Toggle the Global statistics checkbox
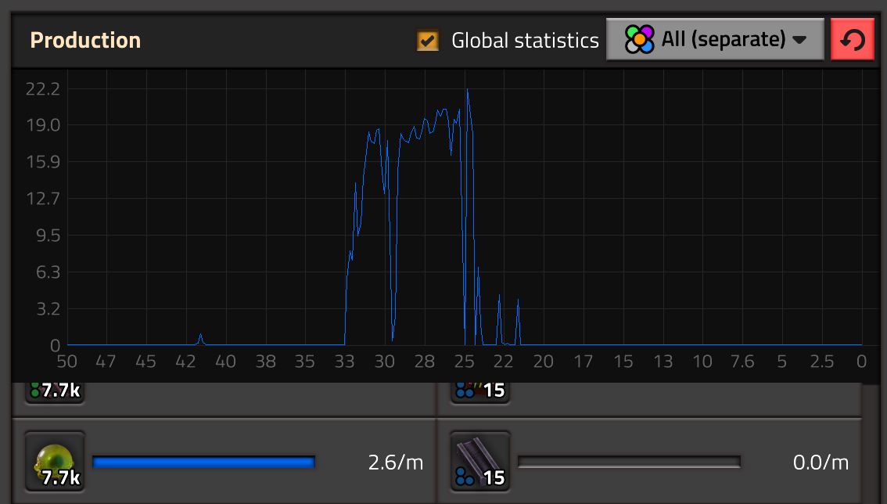The height and width of the screenshot is (504, 887). point(428,40)
